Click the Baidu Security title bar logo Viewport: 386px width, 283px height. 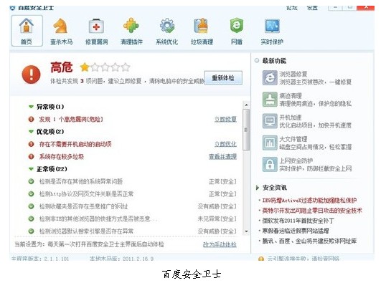click(x=12, y=8)
